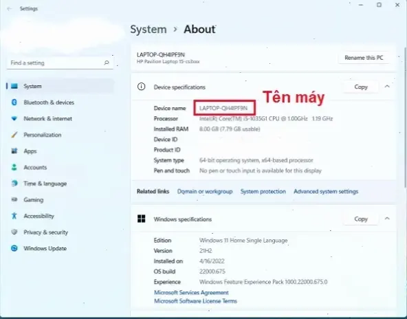Image resolution: width=407 pixels, height=319 pixels.
Task: Click the Apps sidebar icon
Action: tap(14, 151)
